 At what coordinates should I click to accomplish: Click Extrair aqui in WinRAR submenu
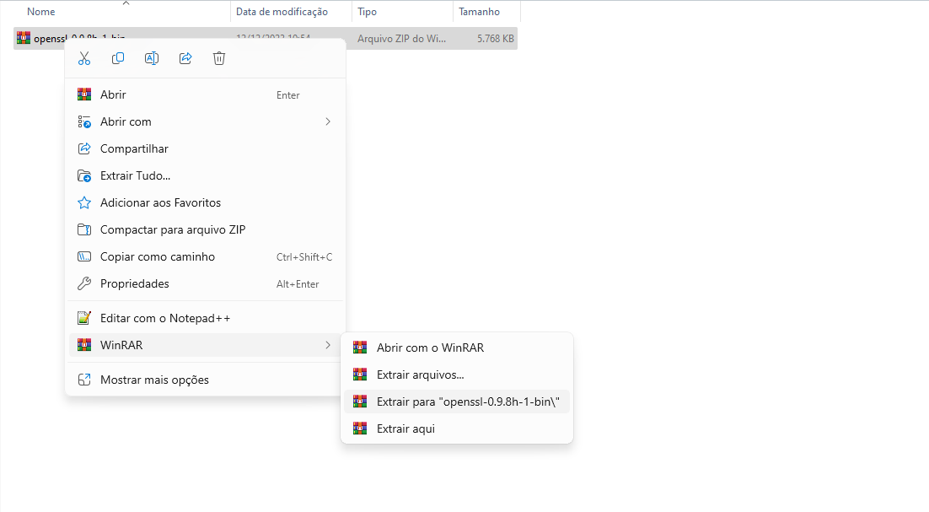pos(405,428)
